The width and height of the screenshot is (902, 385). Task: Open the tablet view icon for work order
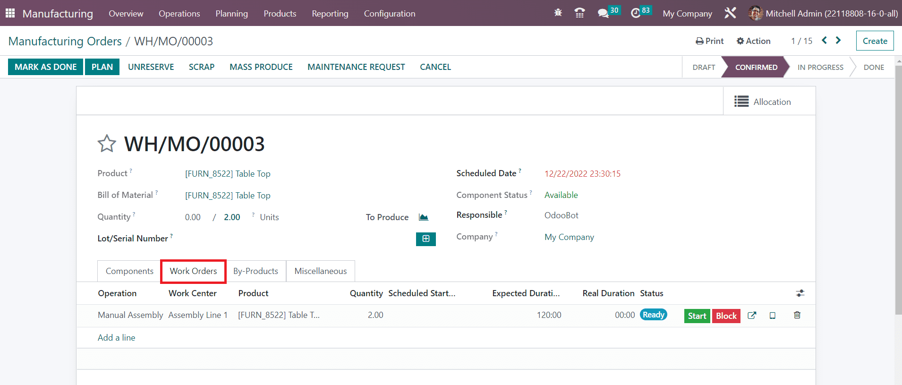(773, 316)
